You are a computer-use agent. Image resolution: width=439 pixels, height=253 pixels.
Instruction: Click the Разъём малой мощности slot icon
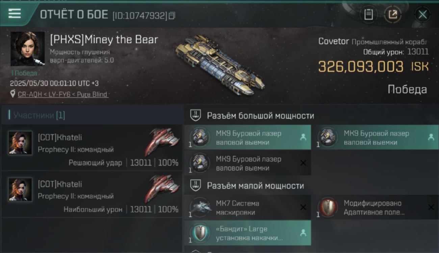tap(196, 186)
